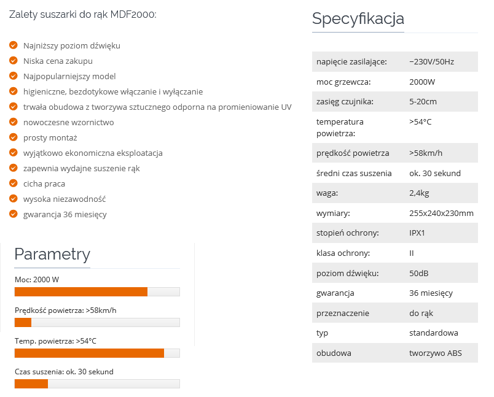Click checkmark icon next to 'nowoczesne wzornictwo'
This screenshot has height=397, width=494.
[x=14, y=122]
